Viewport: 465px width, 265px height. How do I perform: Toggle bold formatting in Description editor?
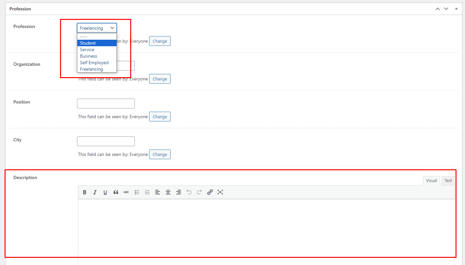point(85,192)
